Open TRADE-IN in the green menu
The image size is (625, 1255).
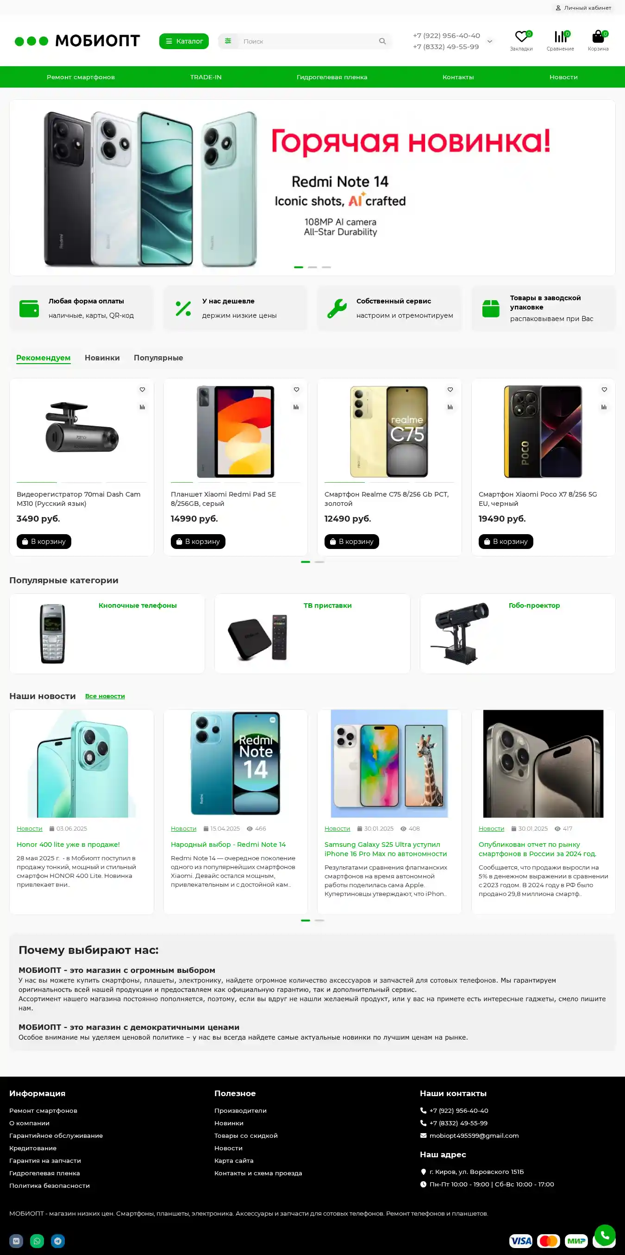tap(206, 77)
